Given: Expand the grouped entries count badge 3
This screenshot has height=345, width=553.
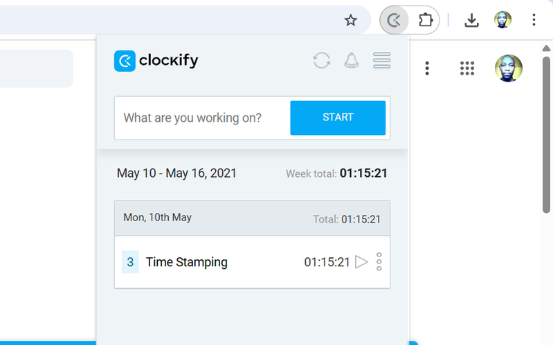Looking at the screenshot, I should (x=130, y=262).
